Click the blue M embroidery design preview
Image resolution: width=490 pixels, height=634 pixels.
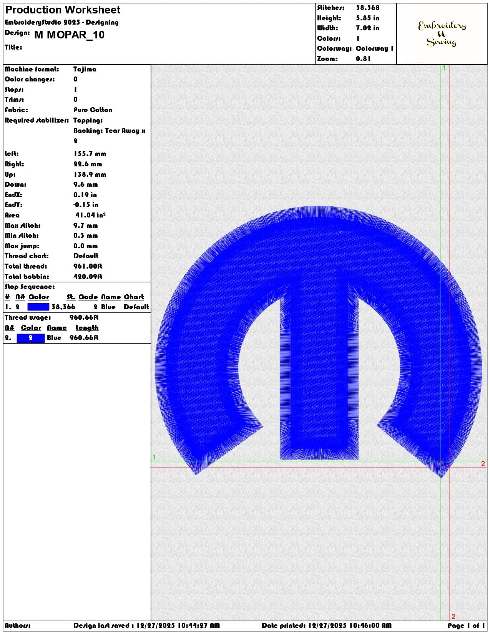318,342
